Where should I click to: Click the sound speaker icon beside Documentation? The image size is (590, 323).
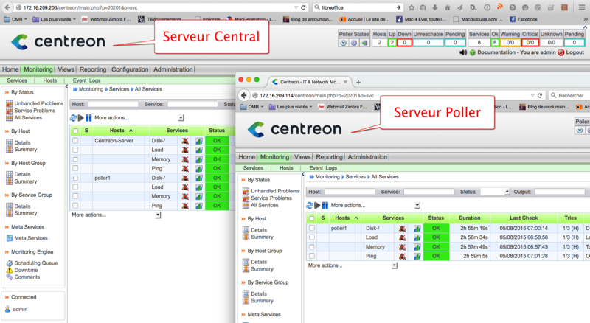click(x=462, y=52)
